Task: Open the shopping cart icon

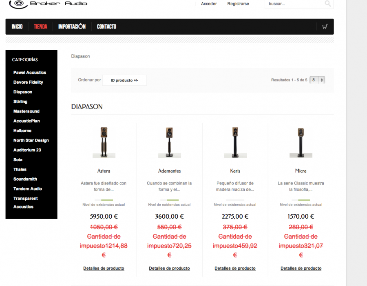Action: click(x=325, y=27)
